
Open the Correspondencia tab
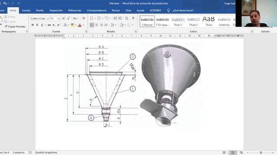point(97,10)
